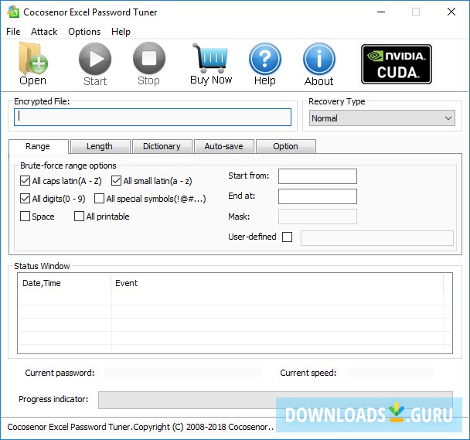Close the Password Tuner window
This screenshot has height=440, width=470.
451,12
